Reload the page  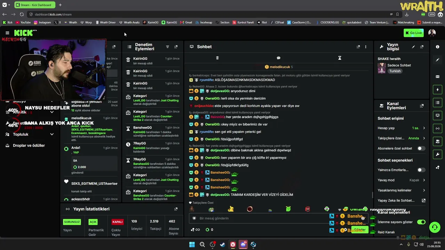coord(22,14)
